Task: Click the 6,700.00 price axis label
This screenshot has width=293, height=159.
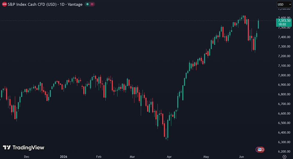Action: (x=284, y=104)
